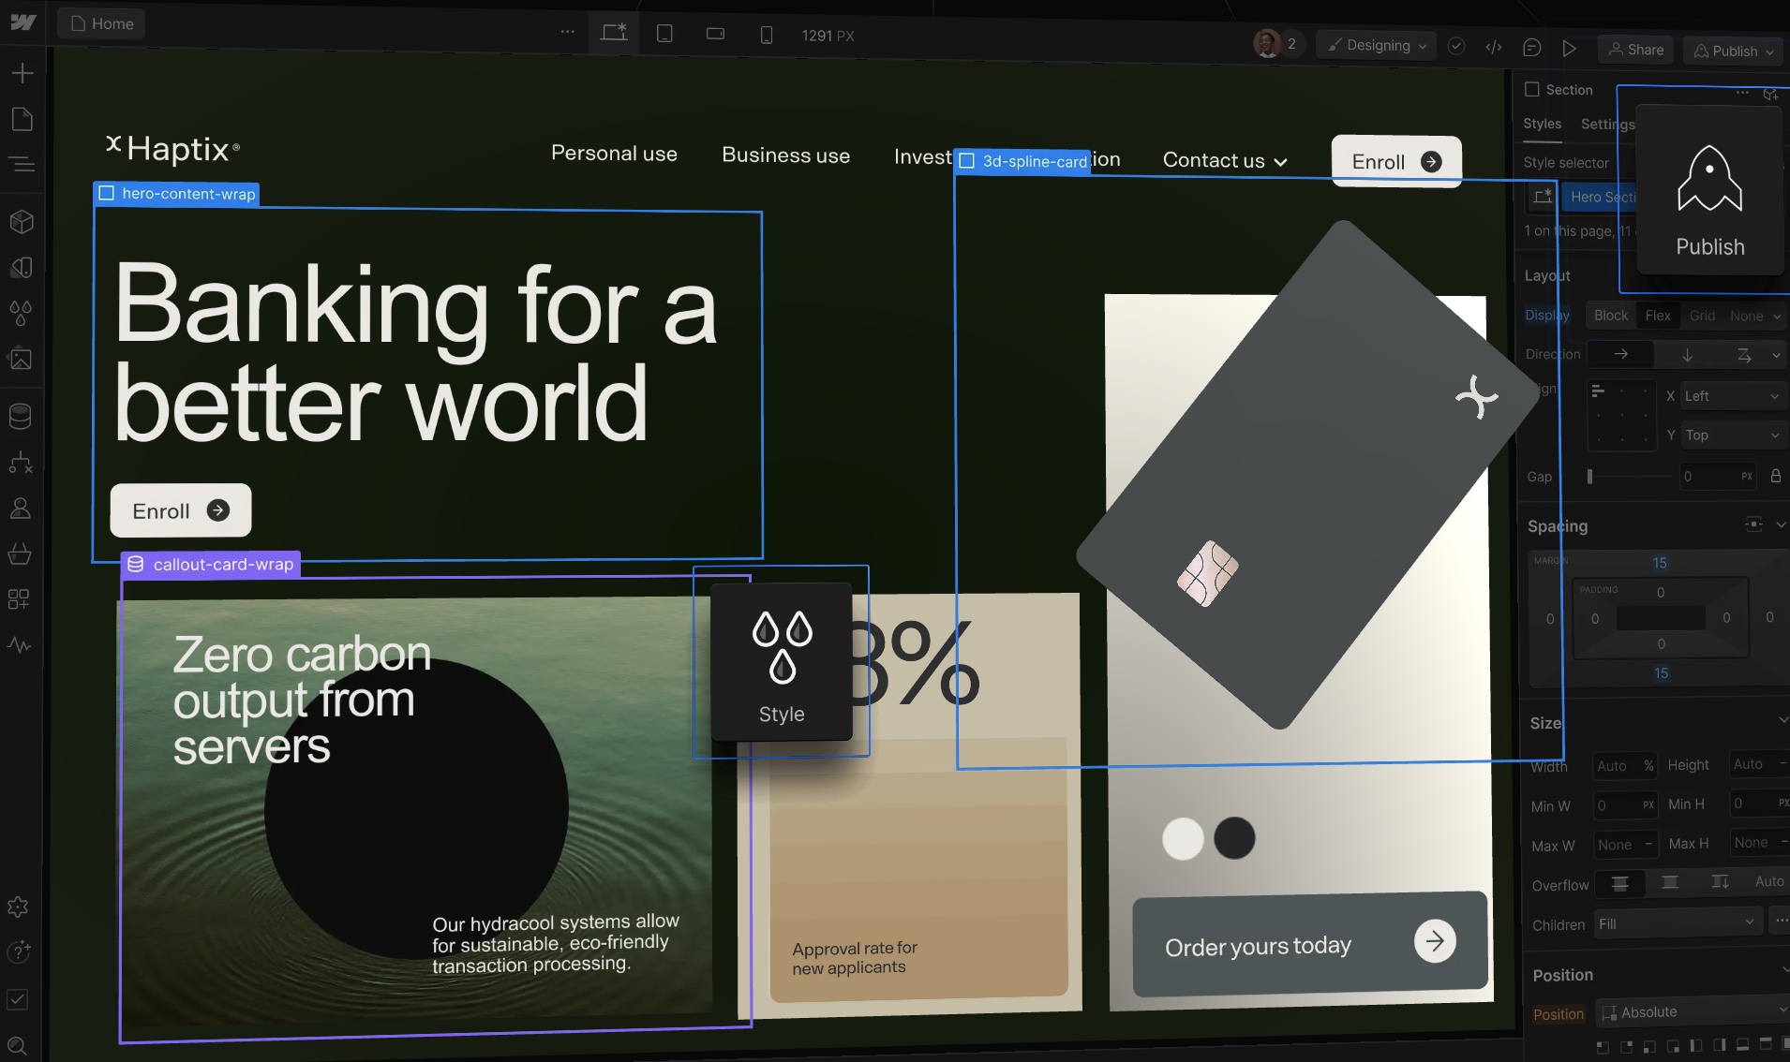Open the Assets image icon
Image resolution: width=1790 pixels, height=1062 pixels.
pos(21,359)
